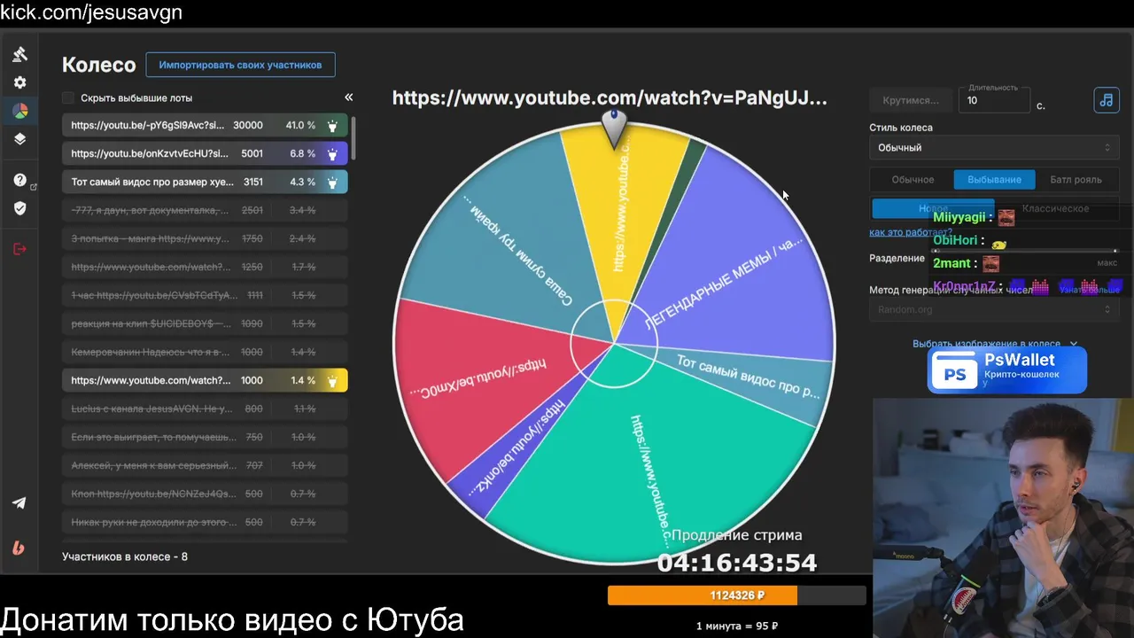Click the red logout icon
The image size is (1134, 638).
19,249
